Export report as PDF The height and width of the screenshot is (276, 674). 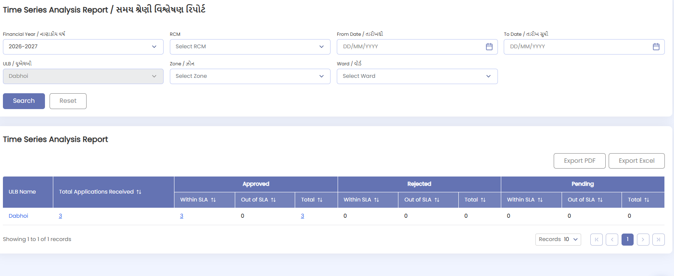coord(579,161)
